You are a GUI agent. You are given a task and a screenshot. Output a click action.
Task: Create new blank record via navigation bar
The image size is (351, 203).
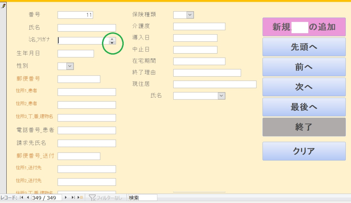pos(80,197)
